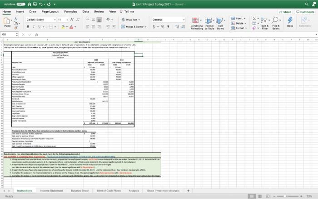Image resolution: width=318 pixels, height=199 pixels.
Task: Toggle bottom vertical alignment
Action: (99, 20)
